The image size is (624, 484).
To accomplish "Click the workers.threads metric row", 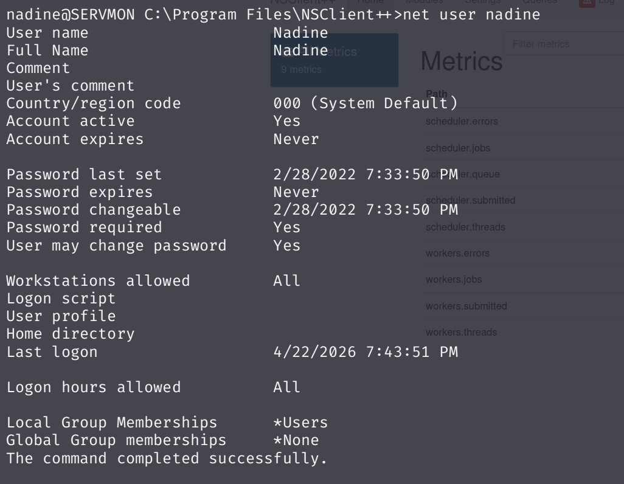I will pyautogui.click(x=462, y=333).
